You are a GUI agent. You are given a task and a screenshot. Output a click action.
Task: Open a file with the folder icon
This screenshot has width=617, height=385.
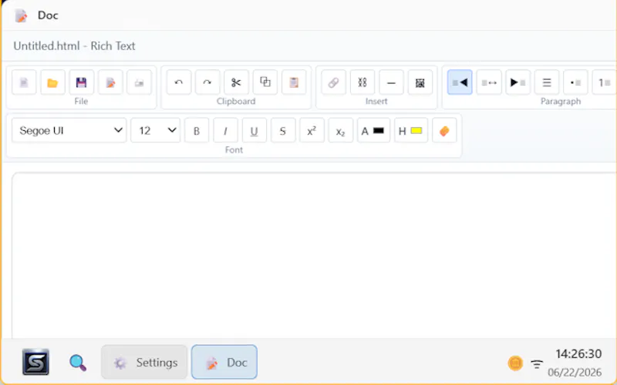(52, 82)
